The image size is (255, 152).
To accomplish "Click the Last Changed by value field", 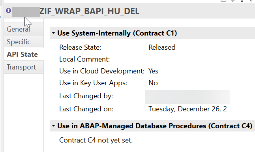I will click(x=187, y=97).
